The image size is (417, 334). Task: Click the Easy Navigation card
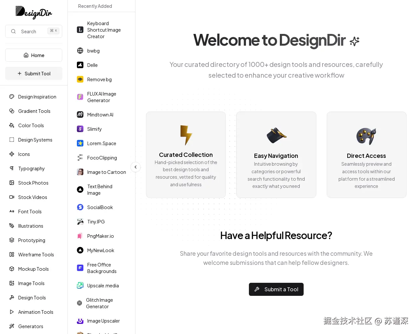tap(276, 155)
